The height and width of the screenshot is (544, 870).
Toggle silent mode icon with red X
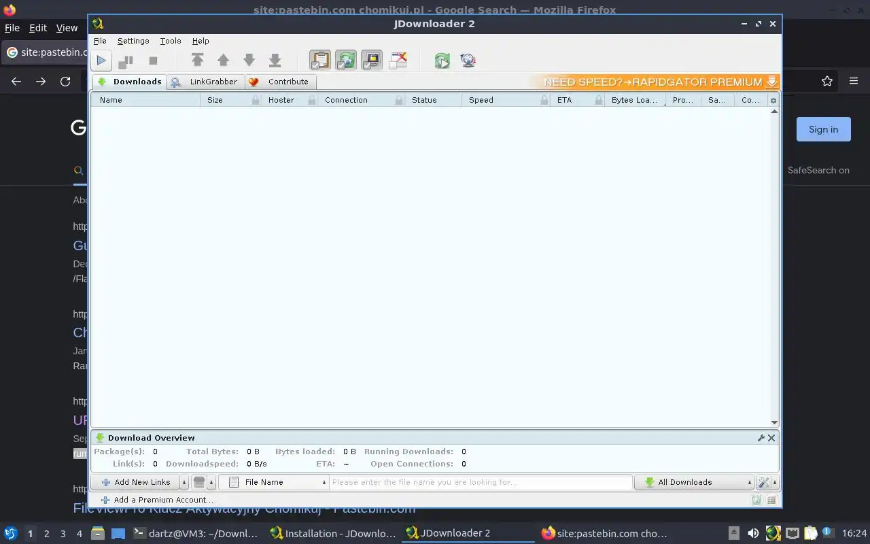pos(398,61)
